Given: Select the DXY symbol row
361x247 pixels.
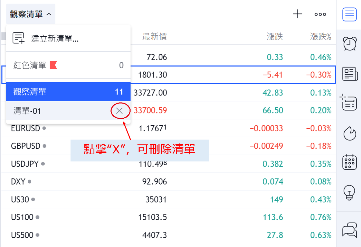Looking at the screenshot, I should pos(168,181).
